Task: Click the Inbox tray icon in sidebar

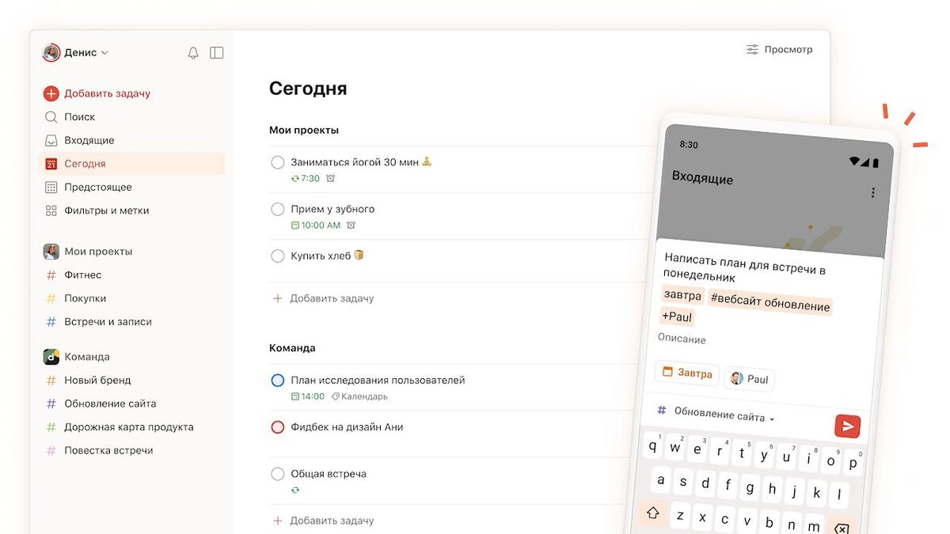Action: pos(51,140)
